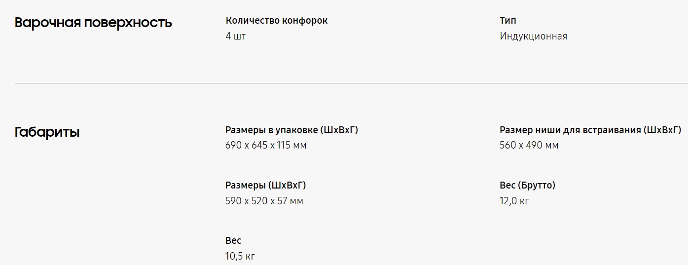Click the "690 x 645 x 115 мм" value
Image resolution: width=688 pixels, height=265 pixels.
tap(266, 146)
